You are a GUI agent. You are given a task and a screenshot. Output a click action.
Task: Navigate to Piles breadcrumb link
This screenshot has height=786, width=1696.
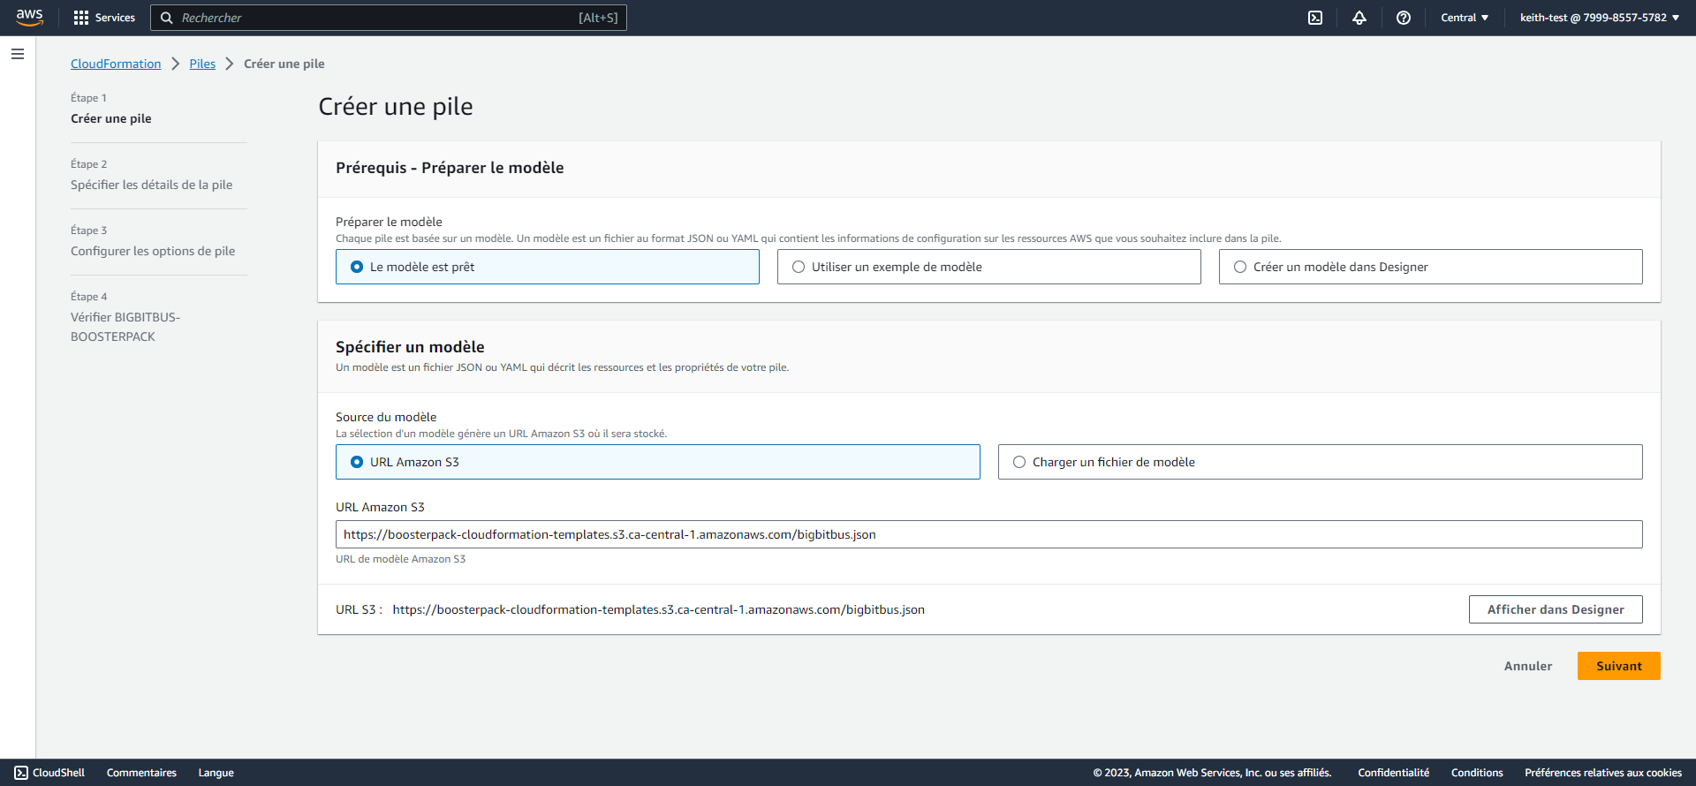click(202, 64)
